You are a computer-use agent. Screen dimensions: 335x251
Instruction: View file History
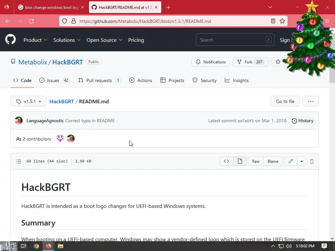303,121
